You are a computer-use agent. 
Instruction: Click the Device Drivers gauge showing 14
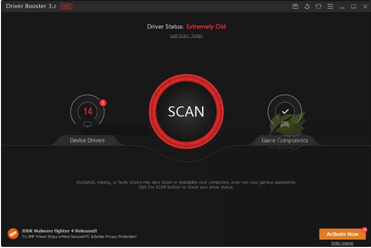(x=87, y=111)
